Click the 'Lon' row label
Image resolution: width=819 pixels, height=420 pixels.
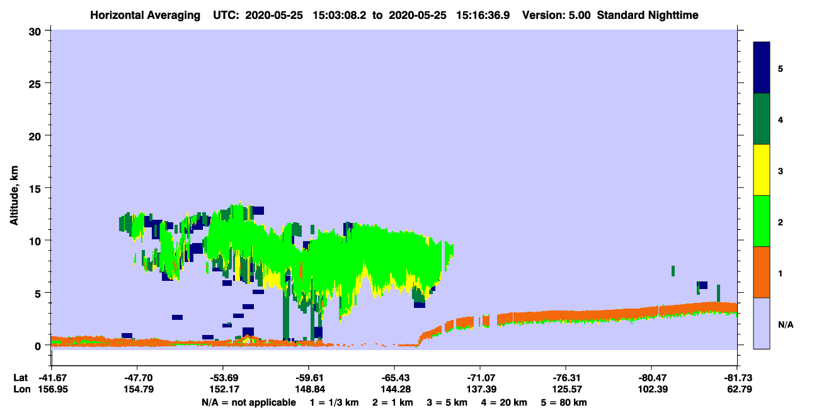tap(21, 389)
